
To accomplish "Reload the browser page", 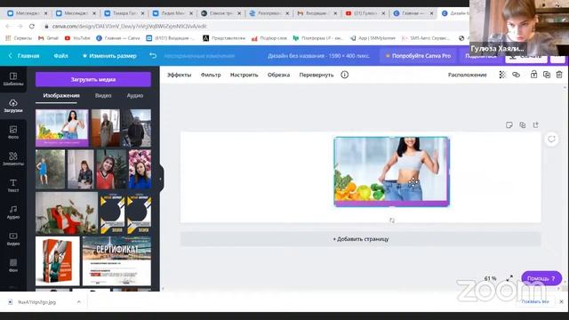I will click(x=32, y=26).
